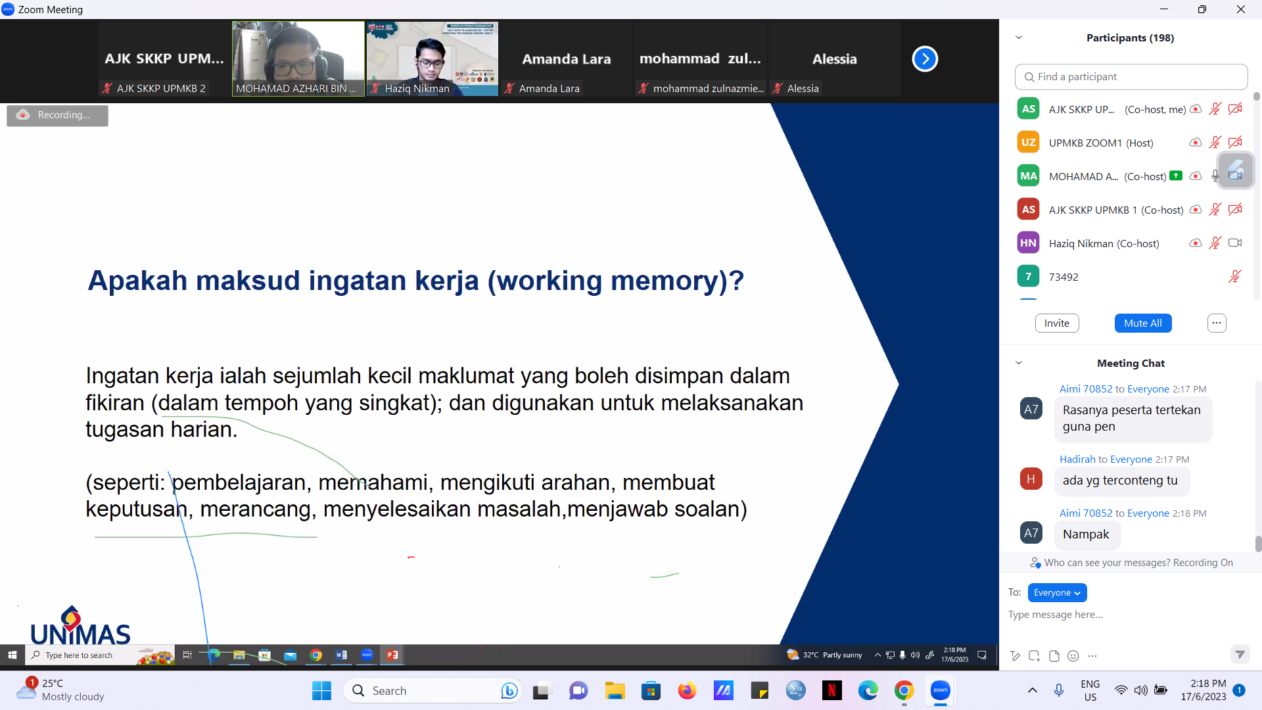Toggle video for AJK SKKP UPMKB 1

1235,210
